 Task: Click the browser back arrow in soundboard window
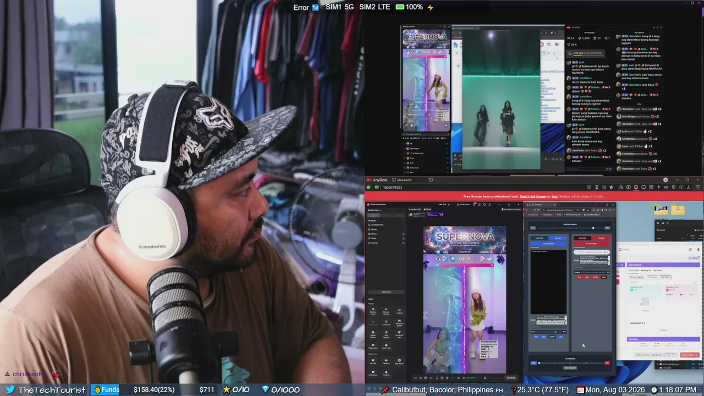pos(528,210)
